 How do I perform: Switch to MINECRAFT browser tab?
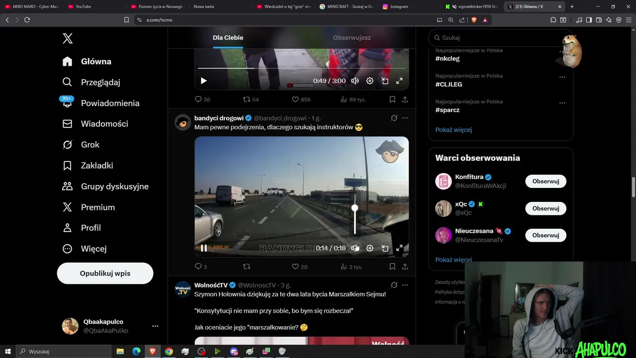347,6
